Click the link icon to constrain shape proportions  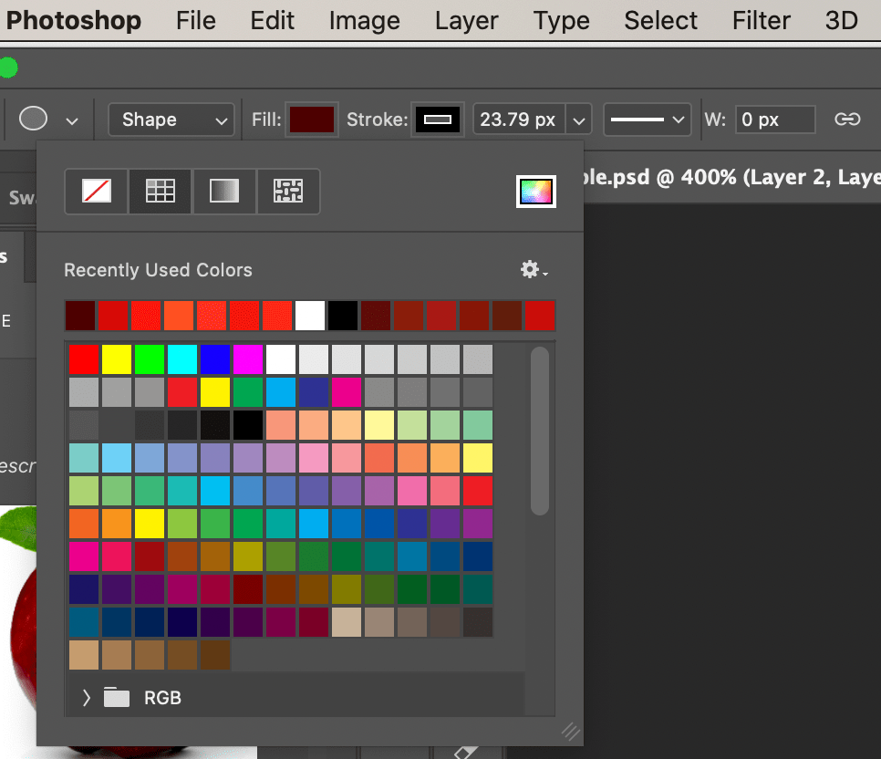click(x=847, y=119)
